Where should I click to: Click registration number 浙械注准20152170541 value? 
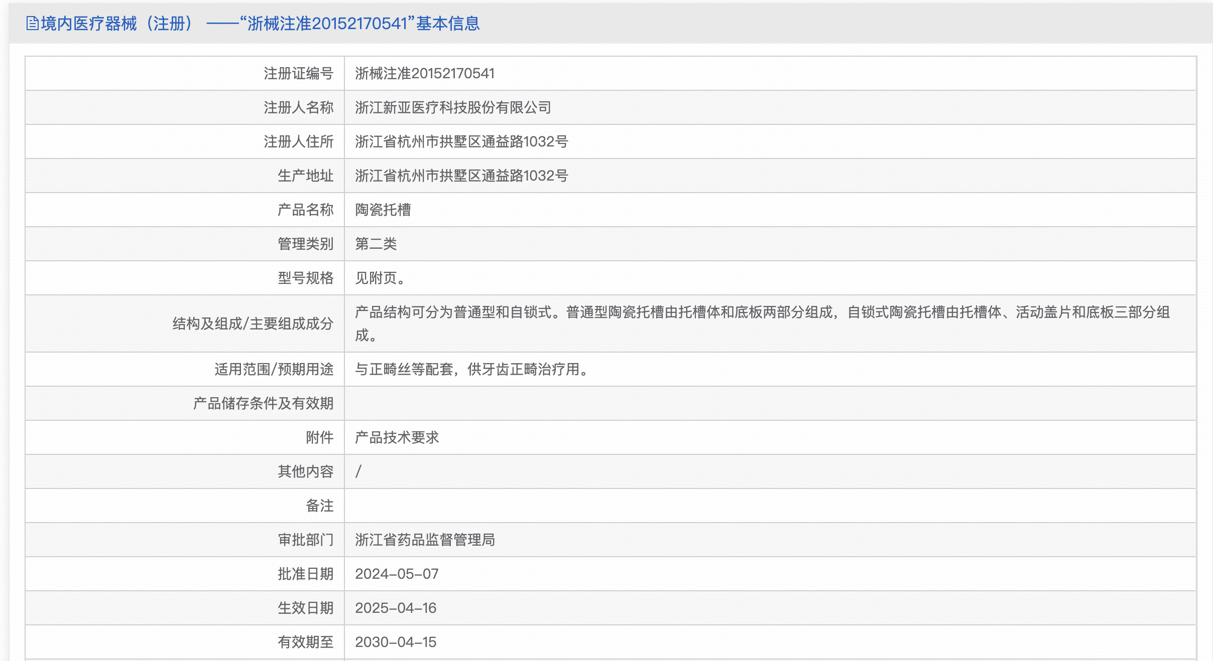(425, 74)
